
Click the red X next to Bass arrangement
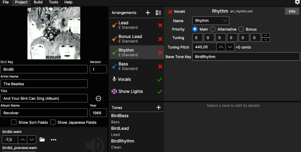(x=160, y=66)
